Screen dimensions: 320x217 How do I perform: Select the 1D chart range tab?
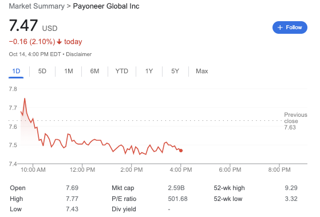pyautogui.click(x=16, y=71)
